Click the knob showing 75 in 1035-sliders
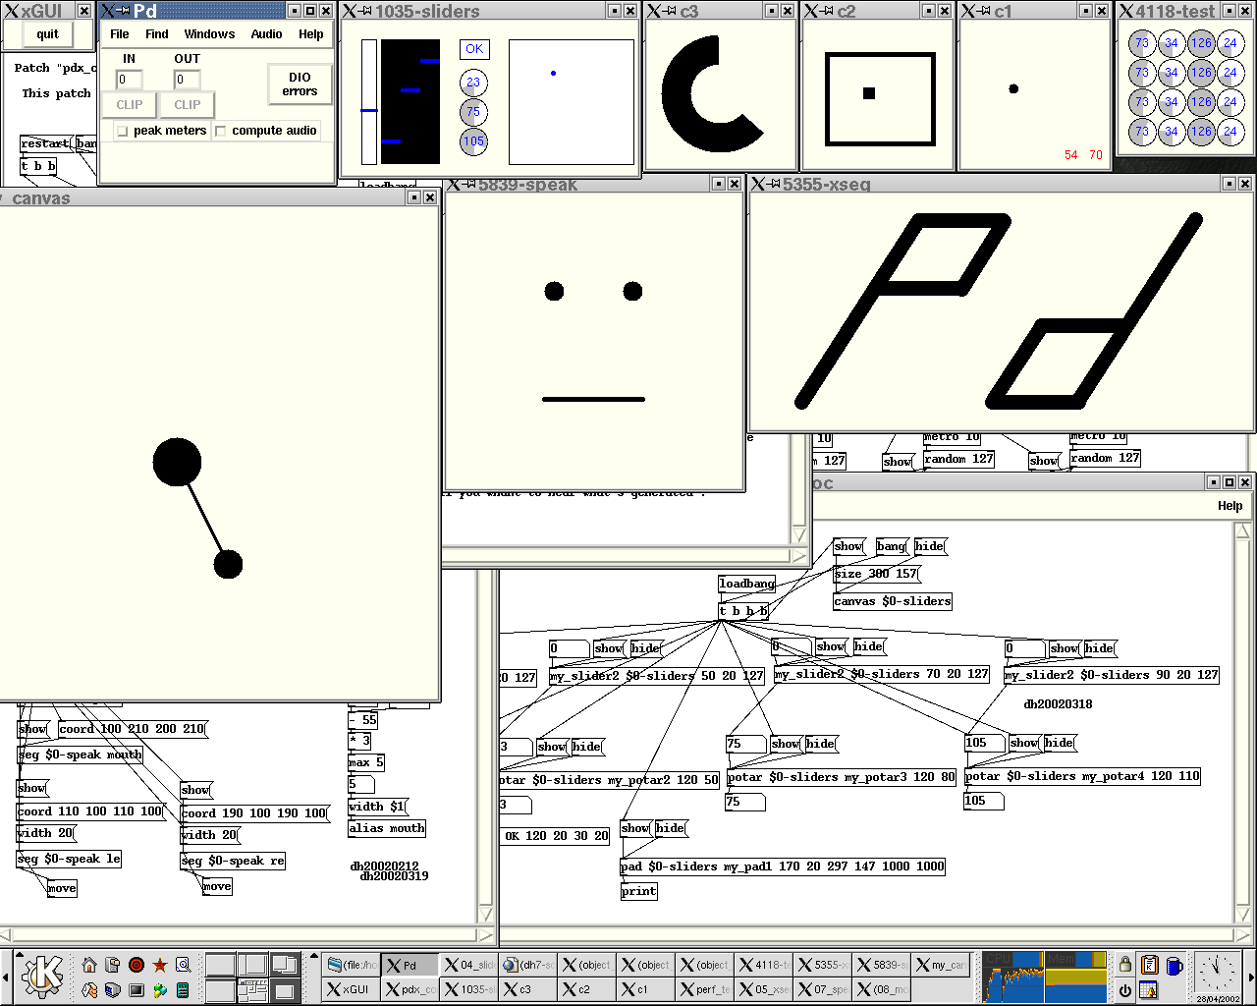The height and width of the screenshot is (1006, 1257). 473,111
